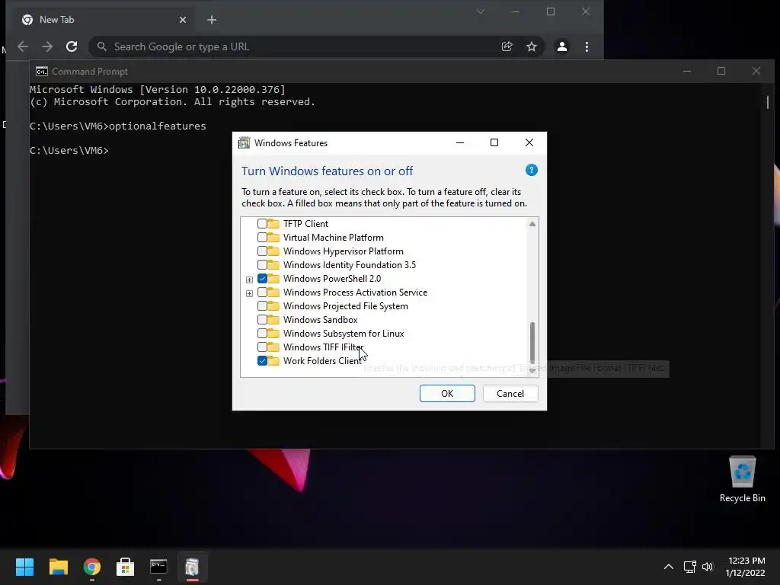The height and width of the screenshot is (585, 780).
Task: Click features list scroll up arrow
Action: (x=532, y=224)
